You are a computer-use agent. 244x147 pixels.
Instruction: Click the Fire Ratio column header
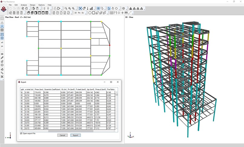110,89
